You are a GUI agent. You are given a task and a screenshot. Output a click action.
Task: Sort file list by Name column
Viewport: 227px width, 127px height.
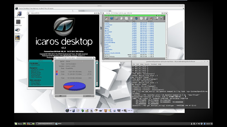pyautogui.click(x=115, y=21)
